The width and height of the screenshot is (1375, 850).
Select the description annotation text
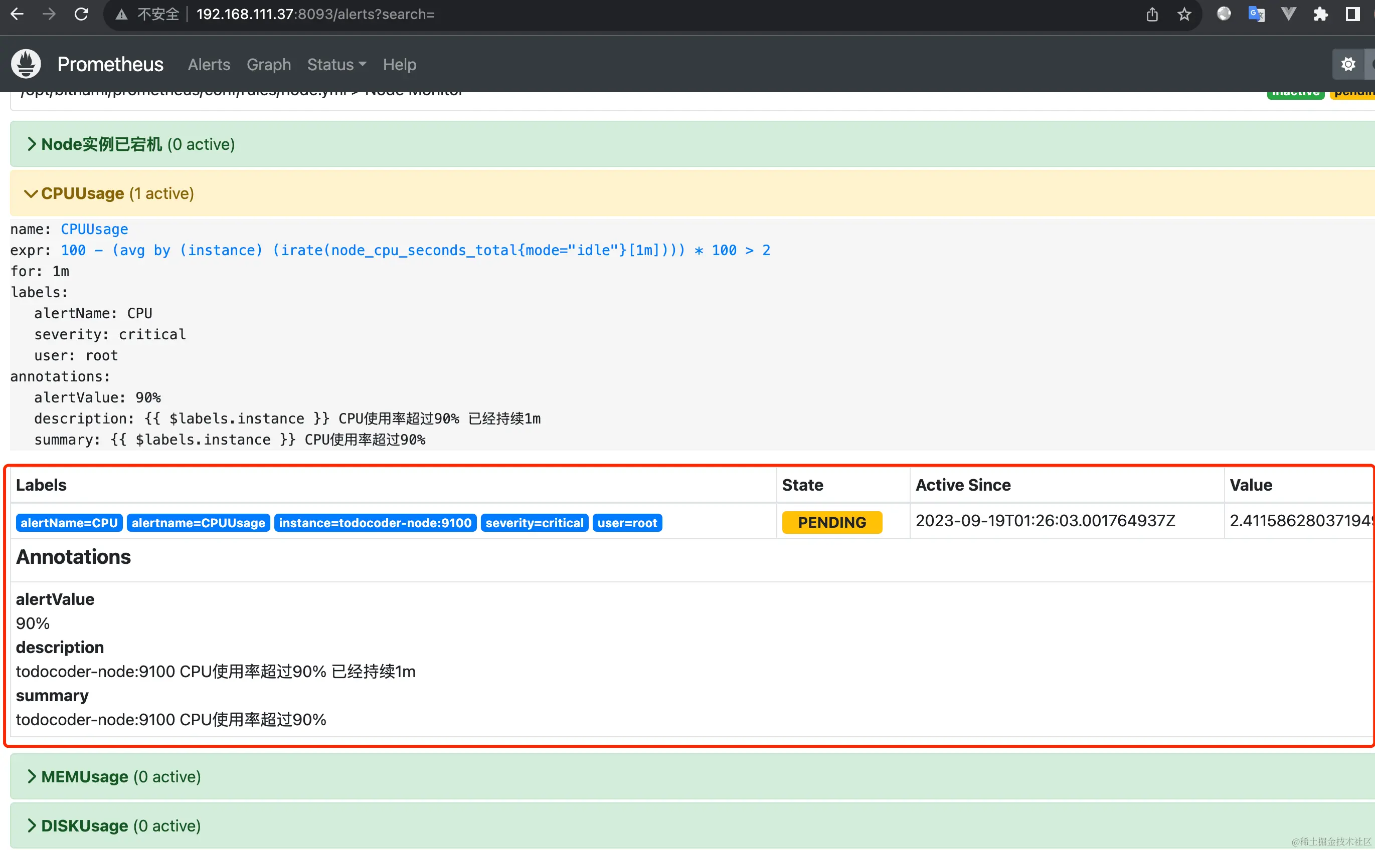216,672
